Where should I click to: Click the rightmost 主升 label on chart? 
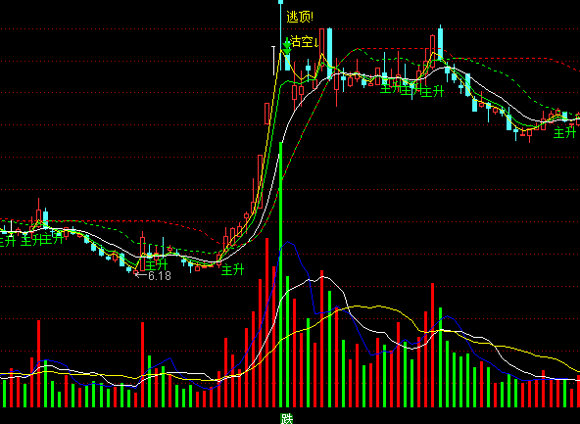[564, 132]
